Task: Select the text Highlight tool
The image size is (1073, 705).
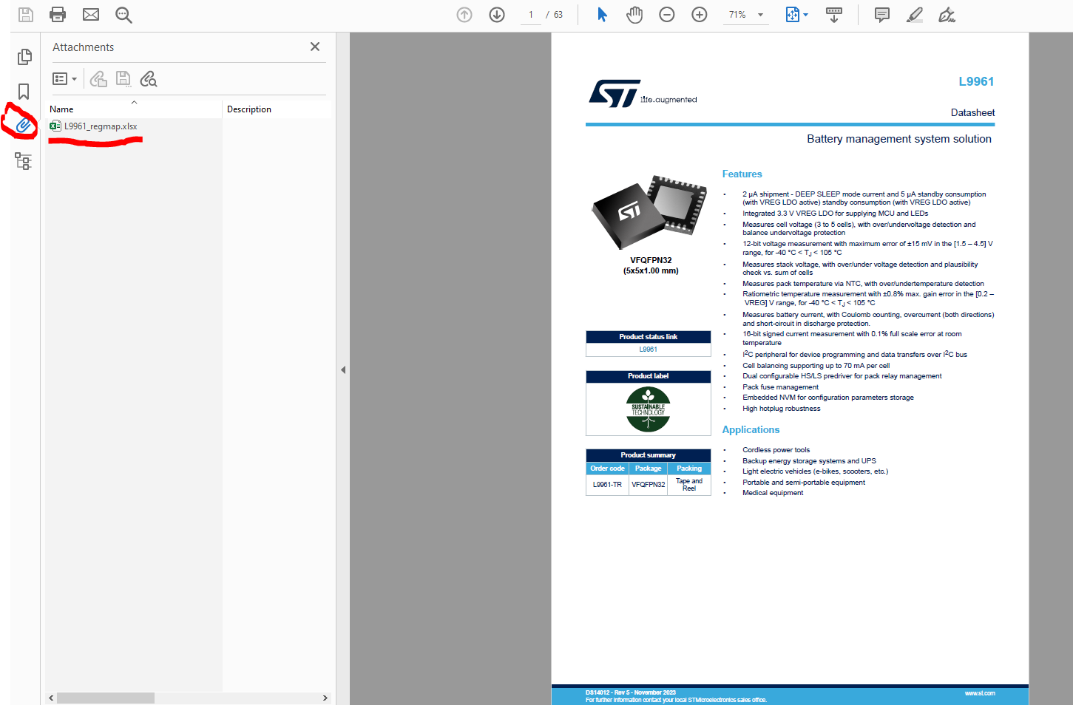Action: [x=914, y=14]
